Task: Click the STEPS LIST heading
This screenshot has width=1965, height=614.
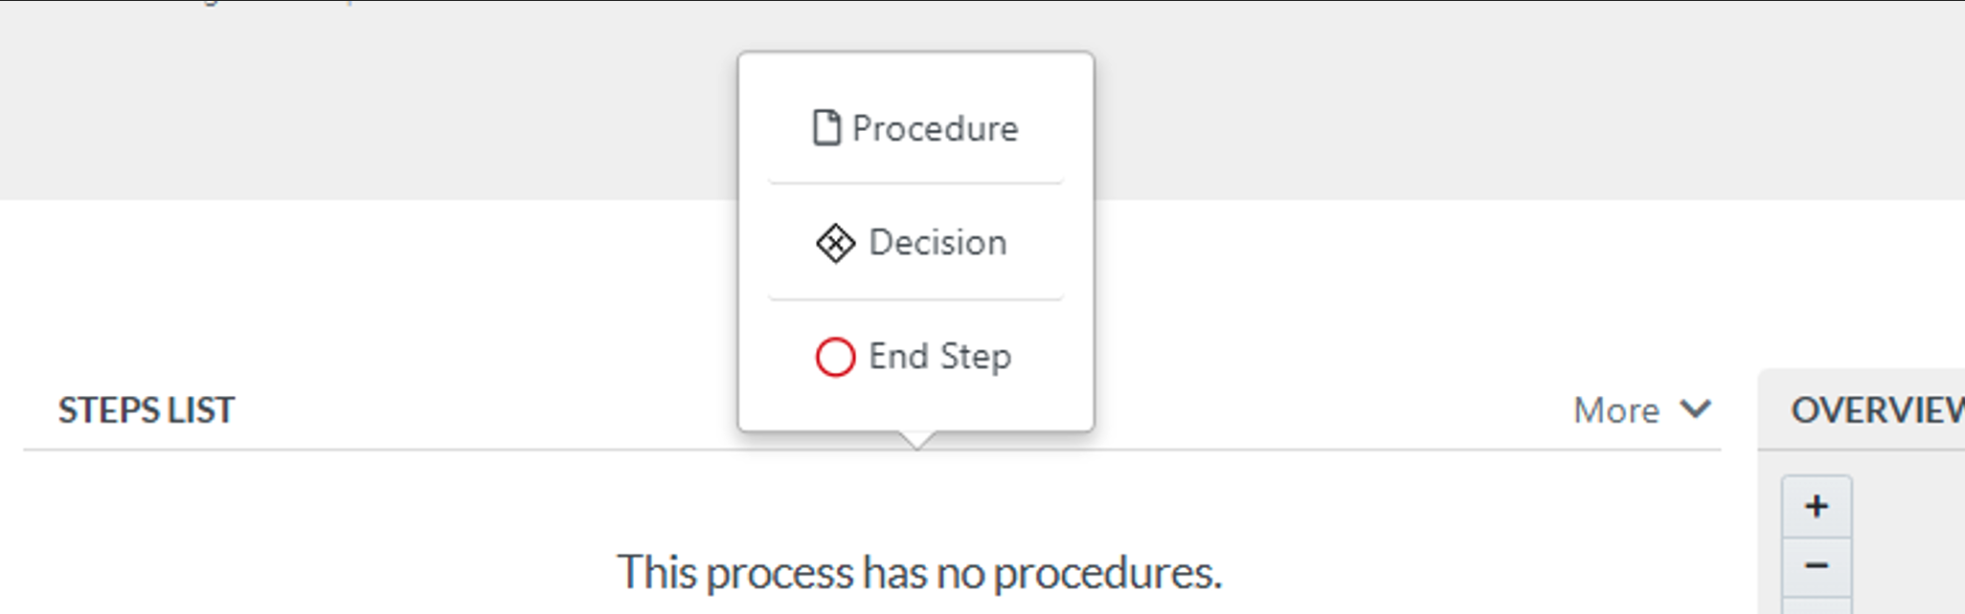Action: (146, 410)
